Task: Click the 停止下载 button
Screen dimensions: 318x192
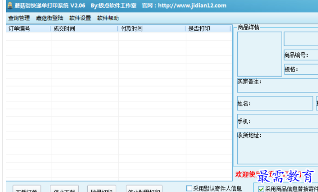Action: pos(64,189)
